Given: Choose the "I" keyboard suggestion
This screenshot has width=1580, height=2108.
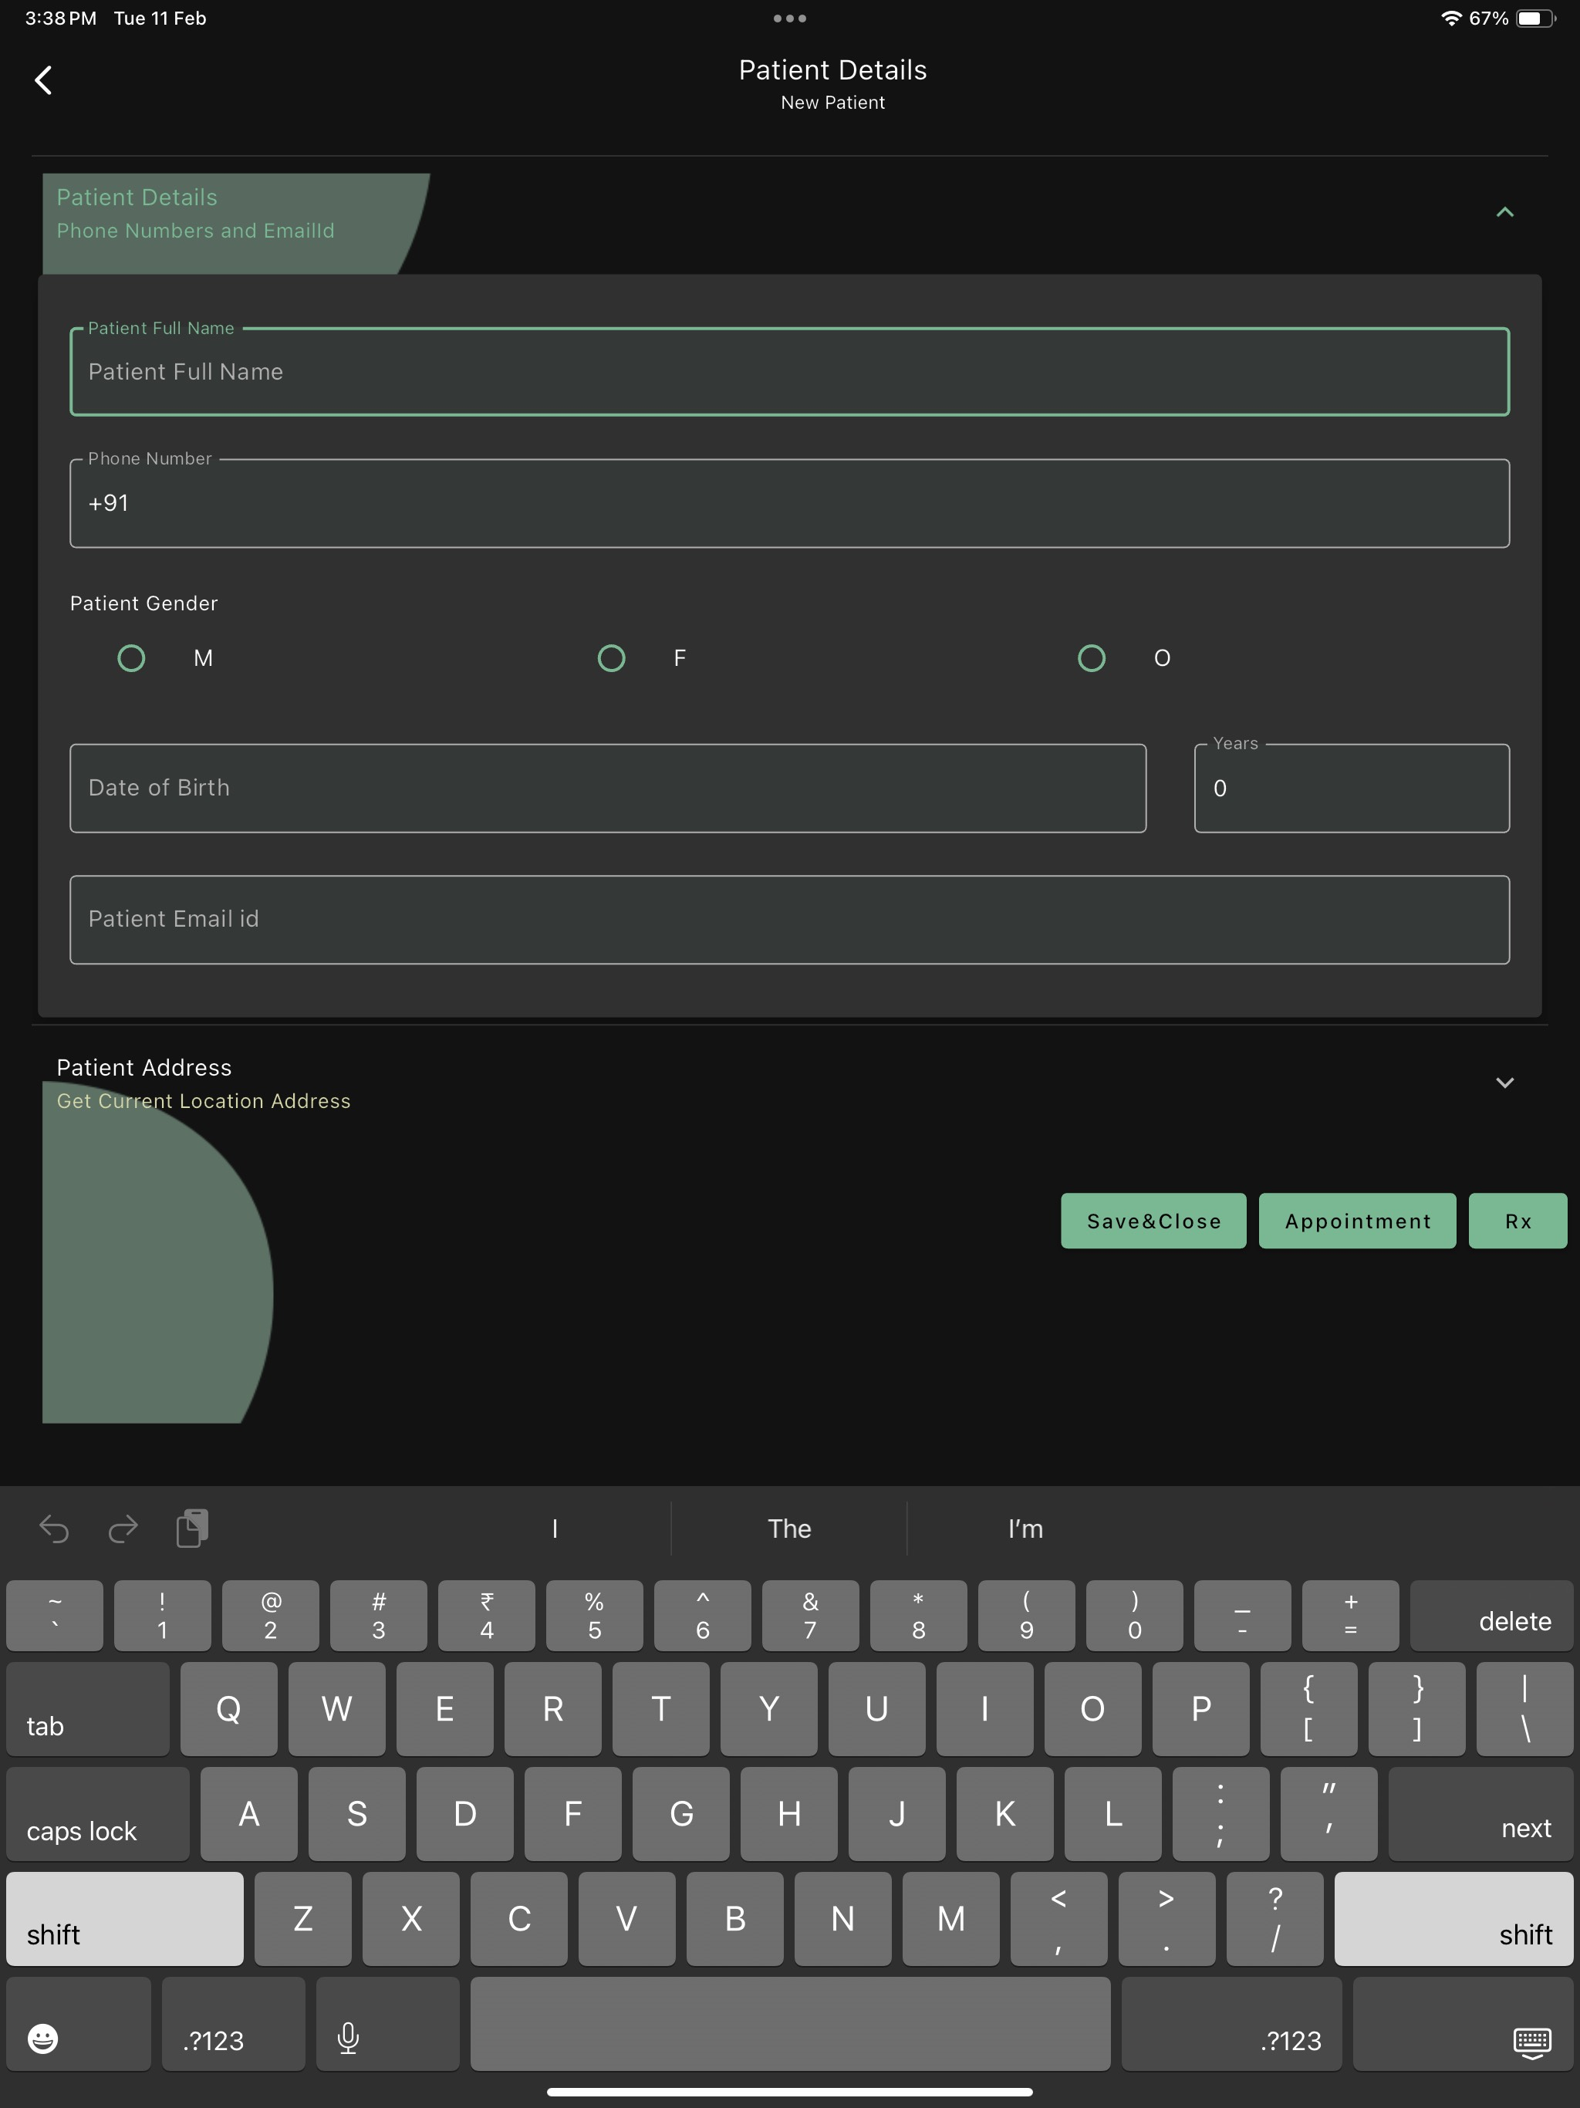Looking at the screenshot, I should (x=555, y=1529).
